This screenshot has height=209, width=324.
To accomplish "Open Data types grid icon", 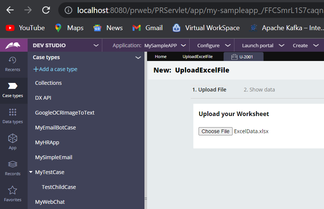I will pyautogui.click(x=13, y=112).
